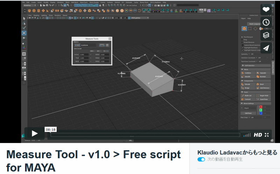Image resolution: width=280 pixels, height=174 pixels.
Task: Open the Shading menu in viewport panel
Action: (x=36, y=15)
